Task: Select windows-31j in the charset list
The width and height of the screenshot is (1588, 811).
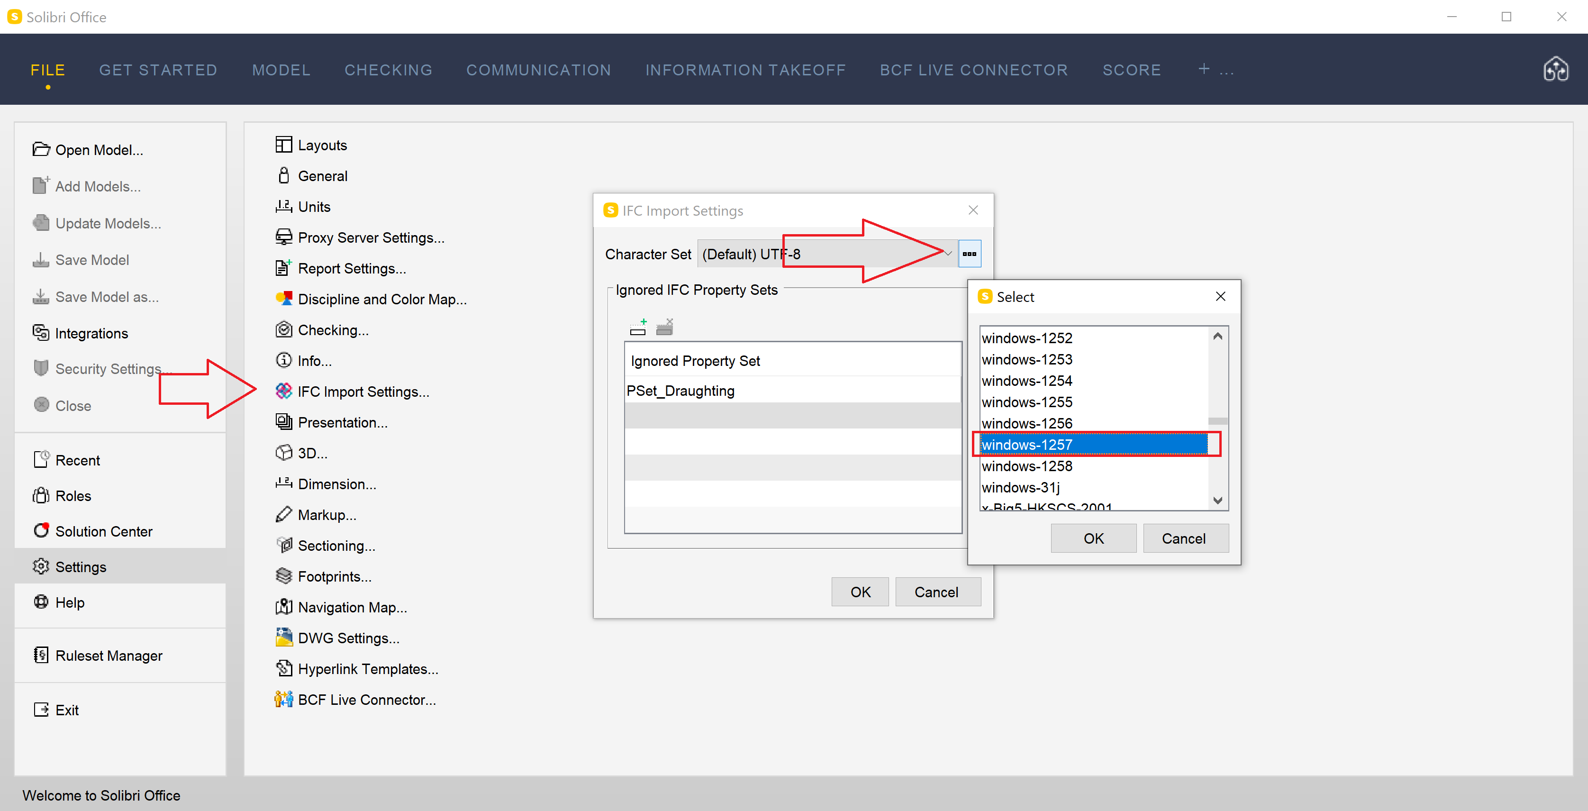Action: pyautogui.click(x=1094, y=487)
